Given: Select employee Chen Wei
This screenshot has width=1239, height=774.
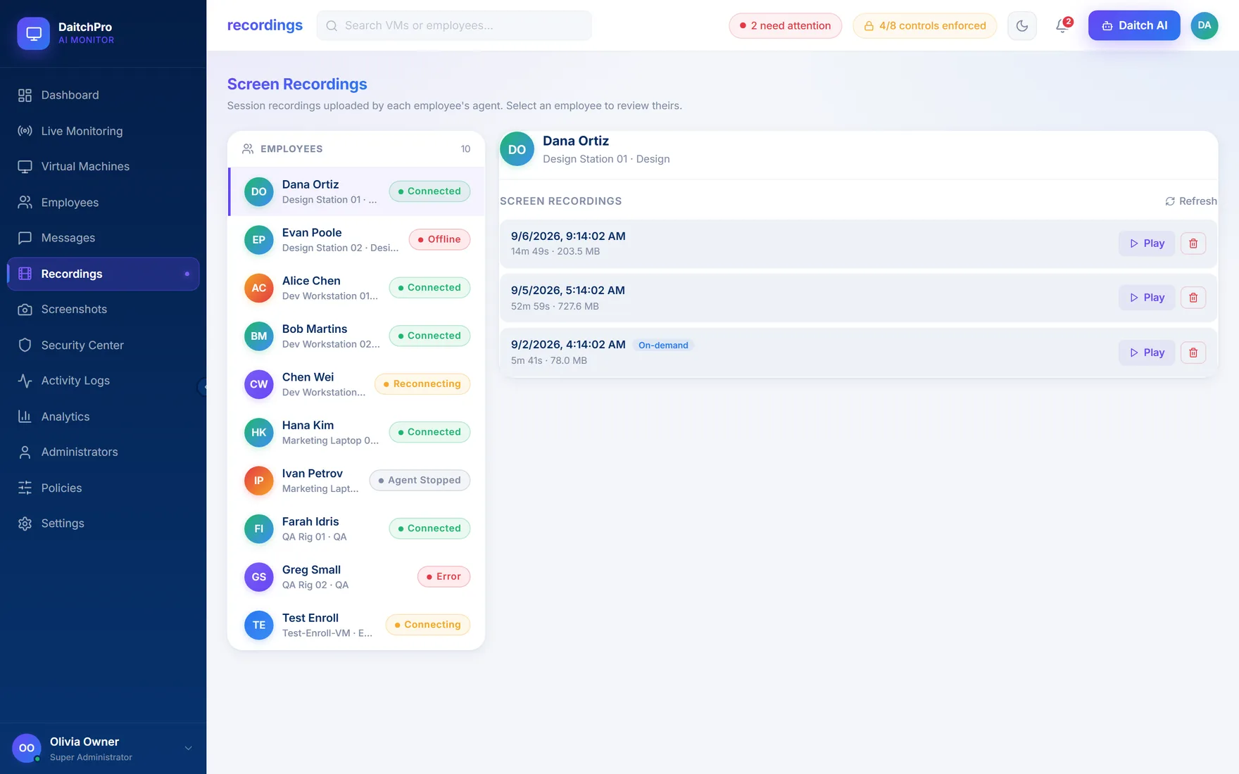Looking at the screenshot, I should pos(356,384).
